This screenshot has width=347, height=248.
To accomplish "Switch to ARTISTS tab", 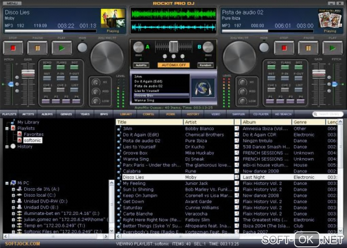I will [28, 114].
